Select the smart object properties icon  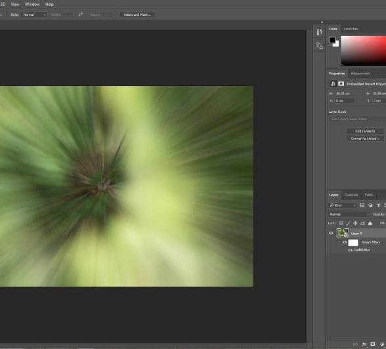[x=333, y=83]
